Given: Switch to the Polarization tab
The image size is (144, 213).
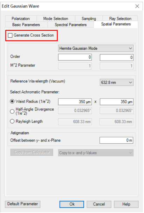Looking at the screenshot, I should [21, 19].
